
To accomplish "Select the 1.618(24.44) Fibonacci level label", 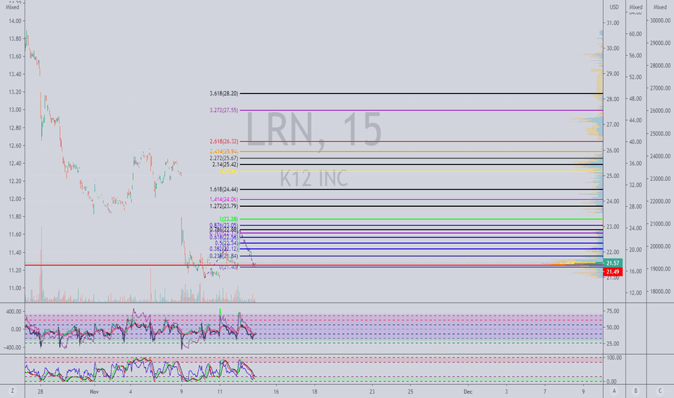I will (x=223, y=190).
